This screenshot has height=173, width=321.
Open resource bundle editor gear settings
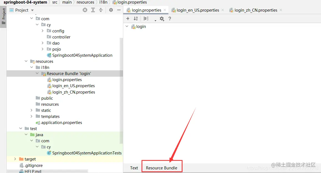coord(162,19)
